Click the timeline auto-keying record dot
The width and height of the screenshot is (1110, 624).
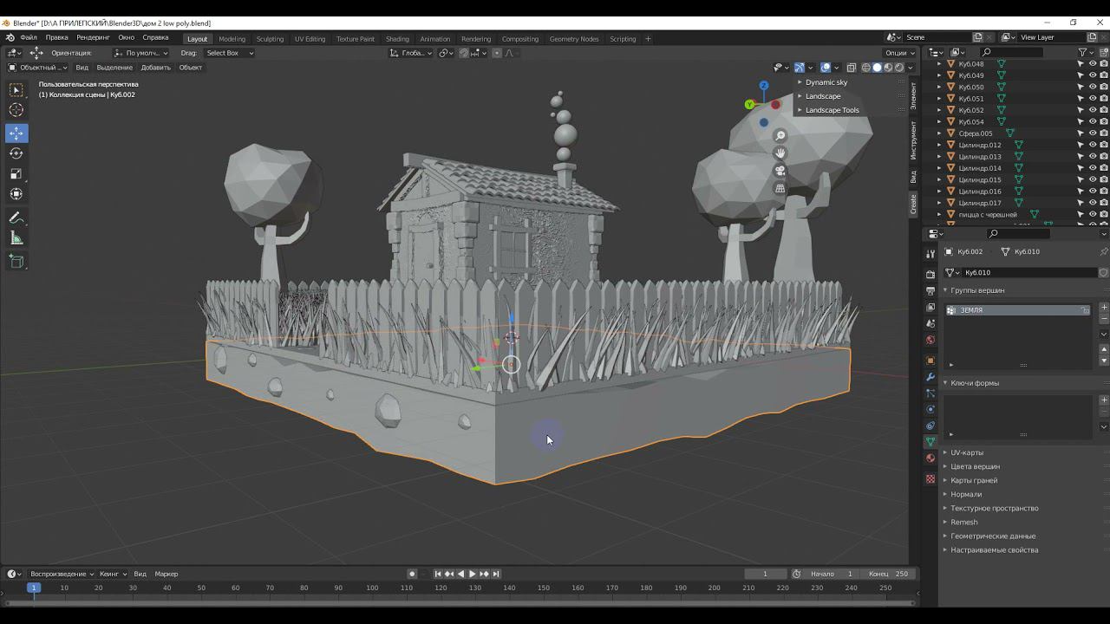point(412,574)
